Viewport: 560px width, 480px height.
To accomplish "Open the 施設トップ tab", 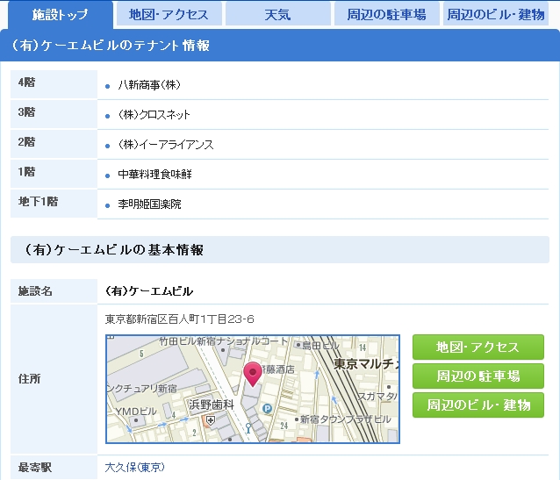I will tap(60, 15).
